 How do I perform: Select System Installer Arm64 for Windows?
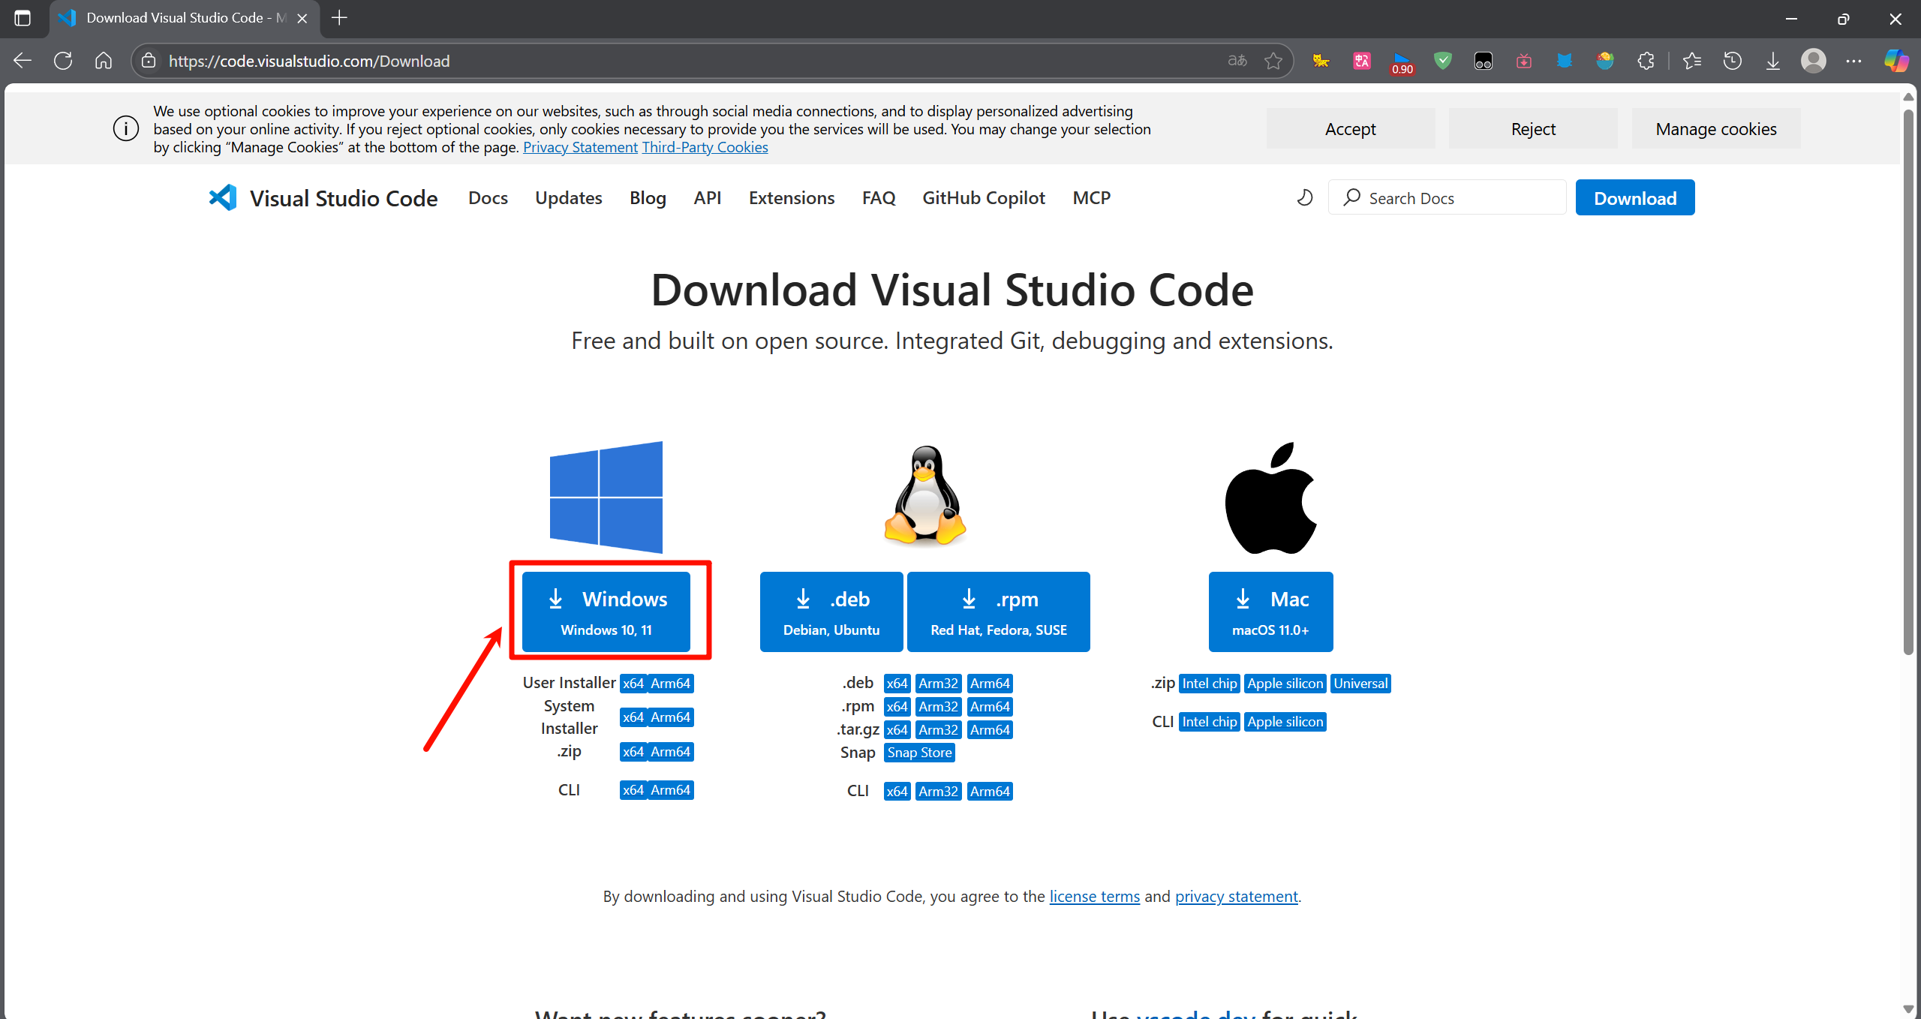[670, 717]
